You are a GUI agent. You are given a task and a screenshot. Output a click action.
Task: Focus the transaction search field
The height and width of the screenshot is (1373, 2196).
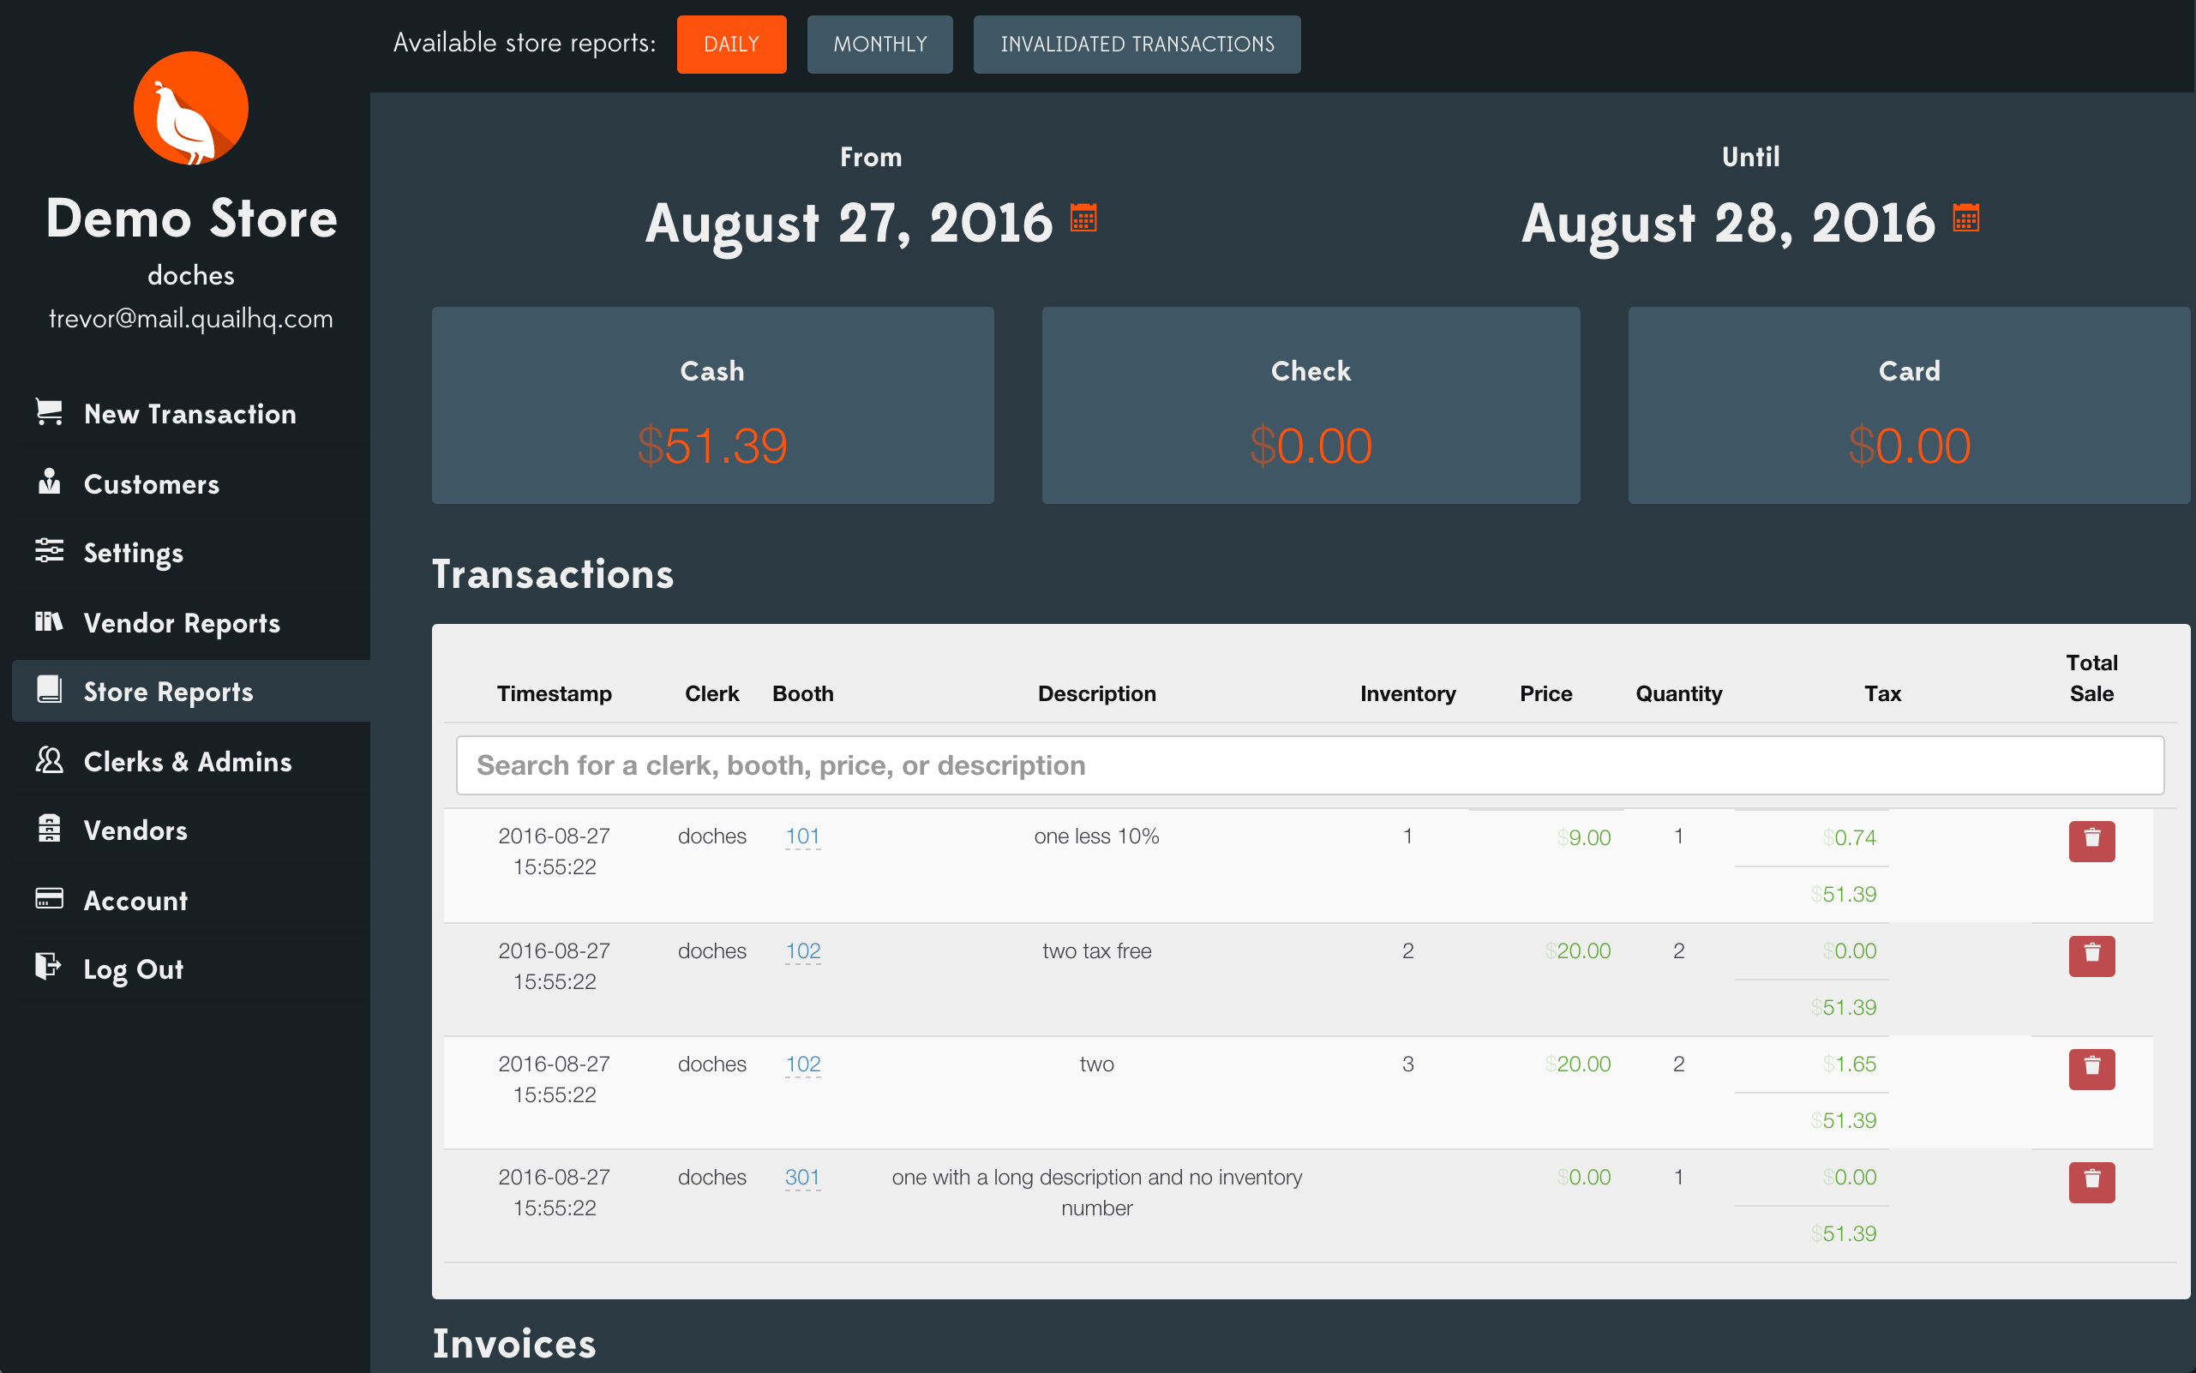tap(1309, 764)
